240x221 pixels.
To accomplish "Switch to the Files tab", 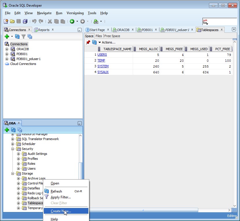I will (x=99, y=36).
